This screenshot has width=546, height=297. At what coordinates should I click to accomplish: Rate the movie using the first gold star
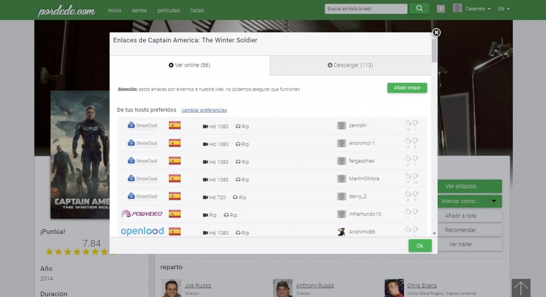(49, 252)
